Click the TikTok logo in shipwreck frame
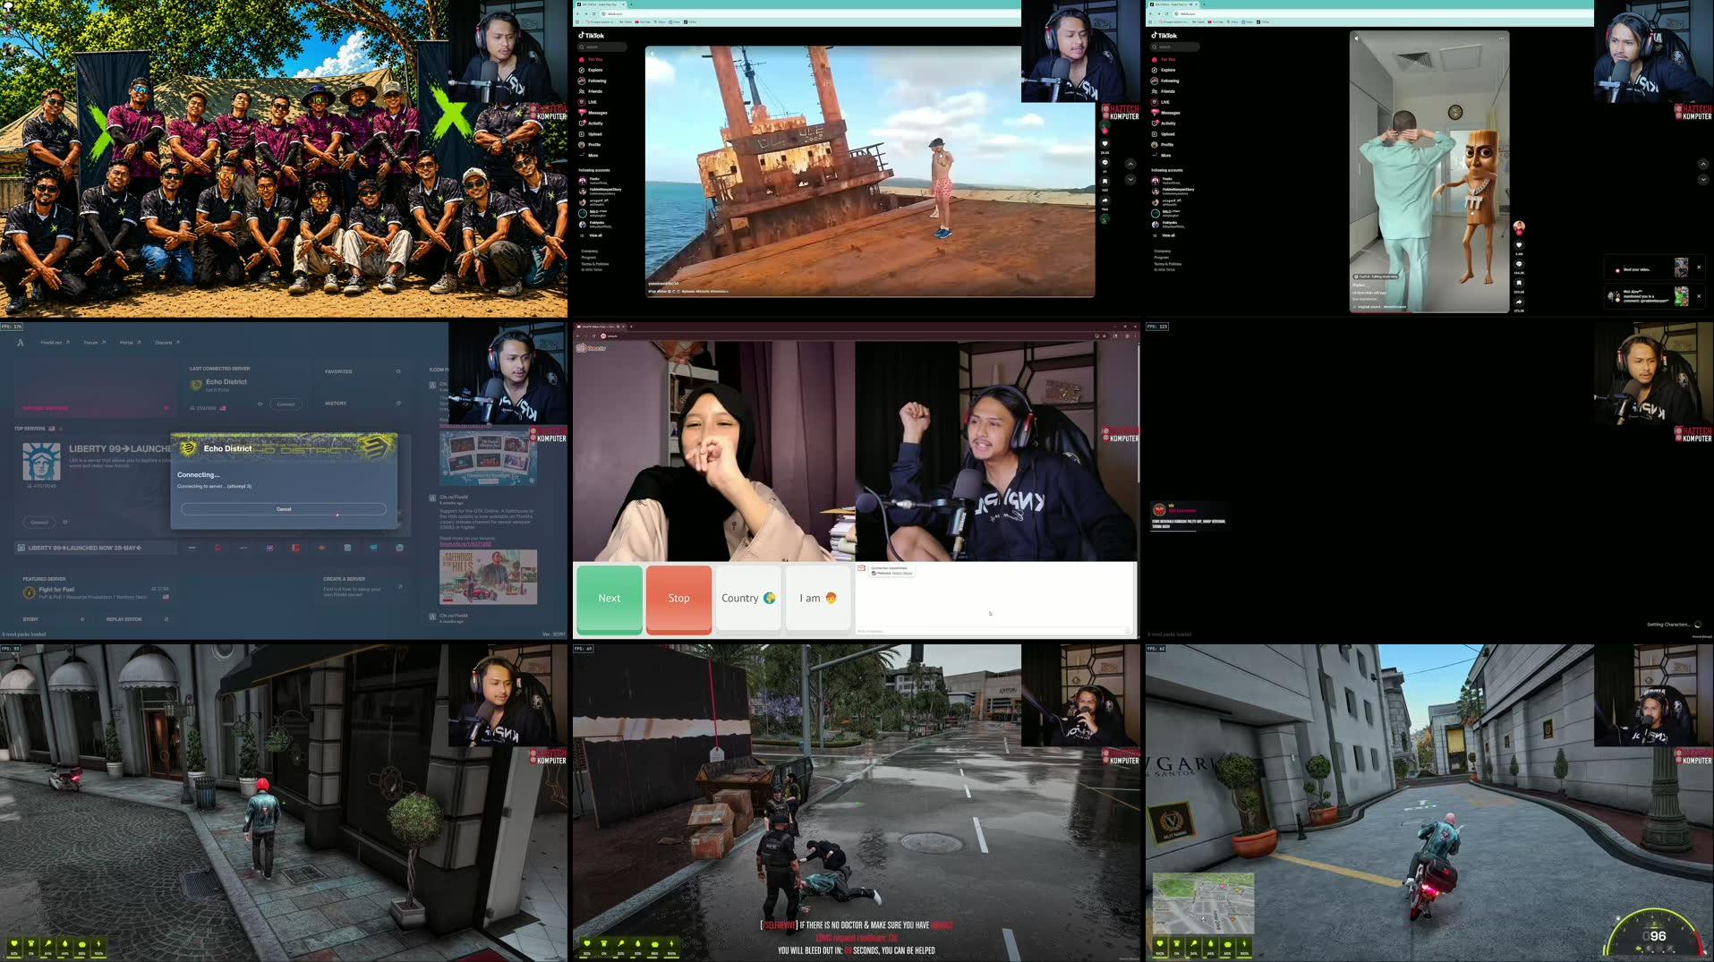Image resolution: width=1714 pixels, height=962 pixels. (591, 36)
